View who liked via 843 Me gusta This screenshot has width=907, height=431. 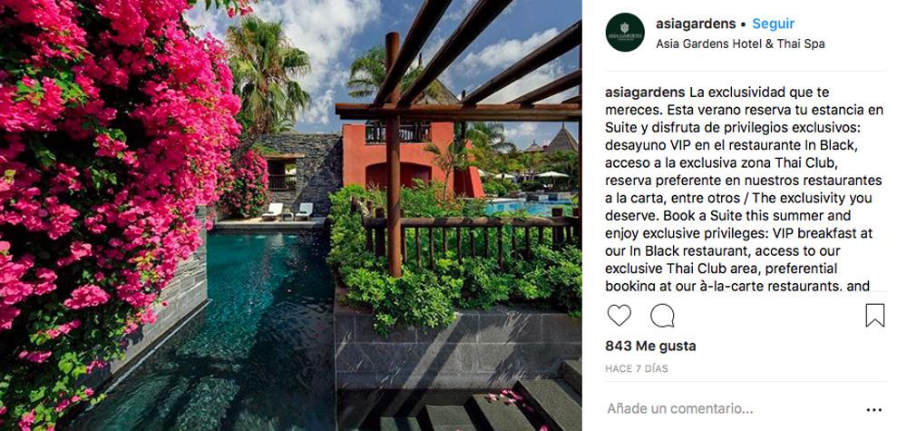[650, 346]
